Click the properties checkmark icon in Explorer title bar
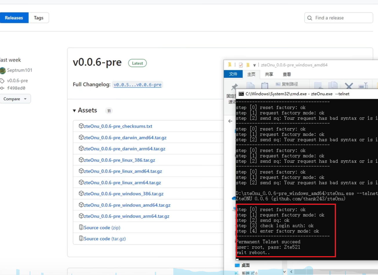 pos(241,65)
